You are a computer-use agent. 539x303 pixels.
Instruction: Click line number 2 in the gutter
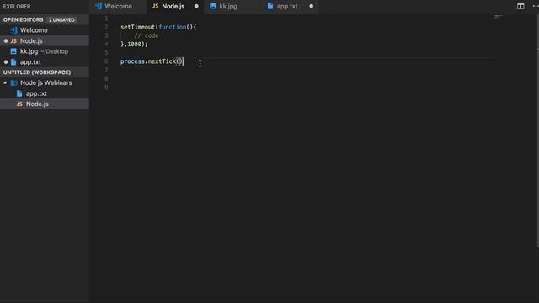click(106, 27)
